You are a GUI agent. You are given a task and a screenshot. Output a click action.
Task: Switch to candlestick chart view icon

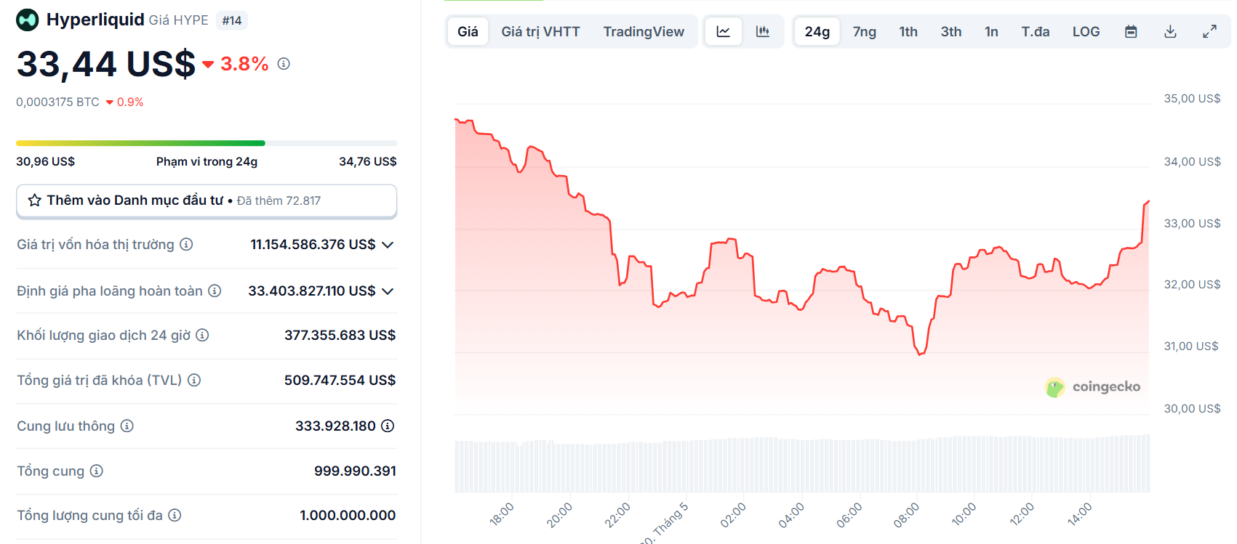763,31
